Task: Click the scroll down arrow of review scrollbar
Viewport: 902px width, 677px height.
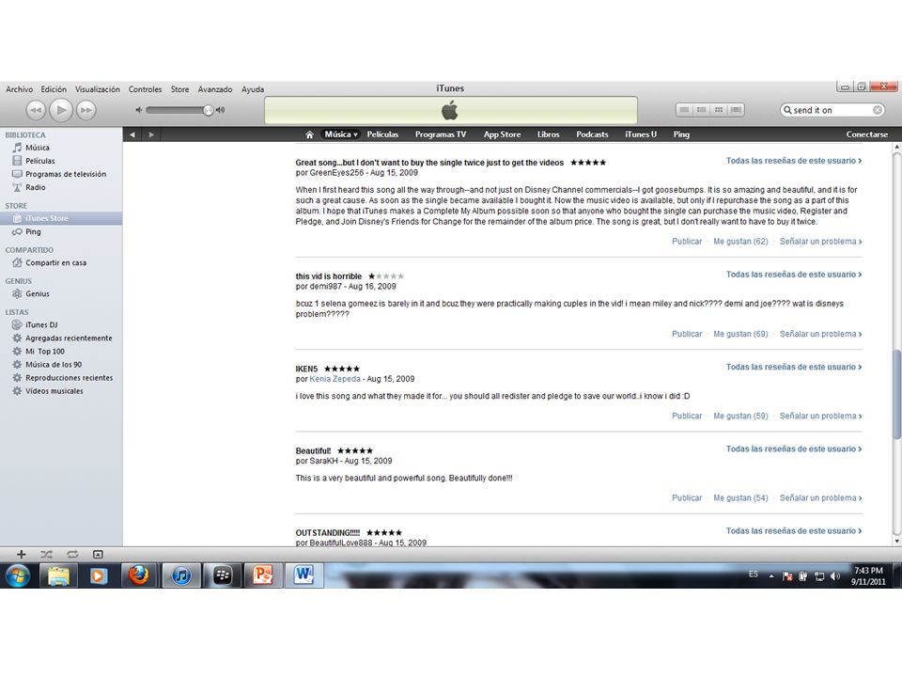Action: tap(896, 542)
